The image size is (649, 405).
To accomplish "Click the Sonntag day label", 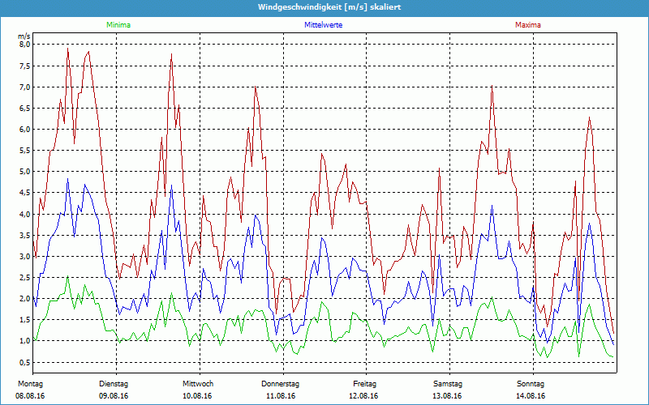I will pos(531,384).
